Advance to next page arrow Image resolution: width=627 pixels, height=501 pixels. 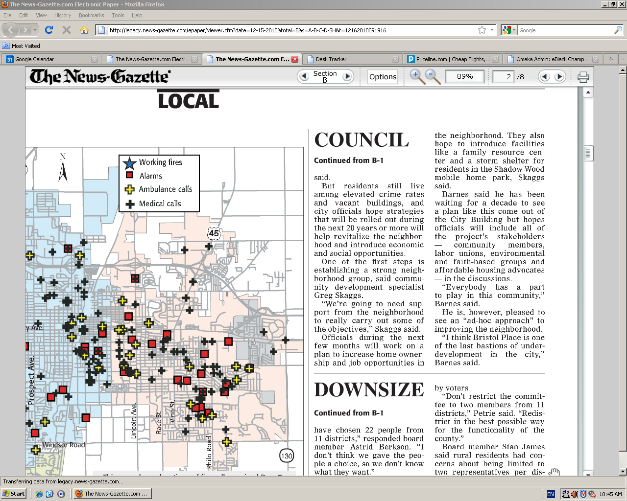pyautogui.click(x=559, y=77)
